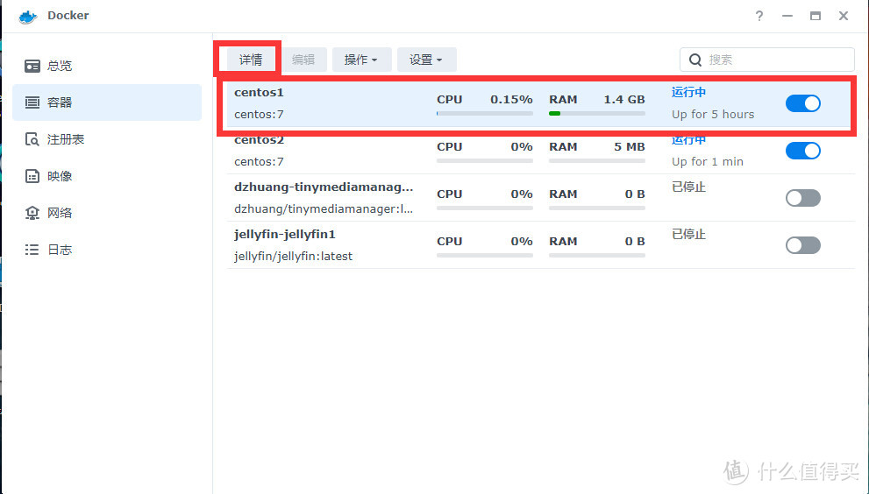Click the dzhuang/tinymediamanager:l... image text
The width and height of the screenshot is (869, 494).
point(324,208)
